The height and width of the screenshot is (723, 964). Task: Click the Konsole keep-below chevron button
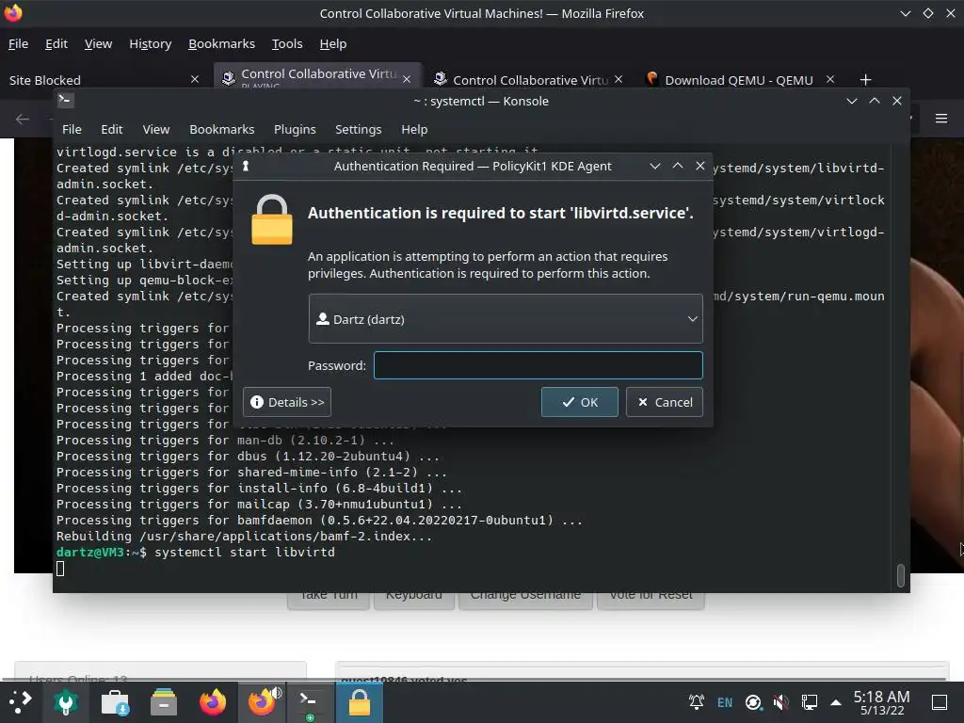(851, 101)
